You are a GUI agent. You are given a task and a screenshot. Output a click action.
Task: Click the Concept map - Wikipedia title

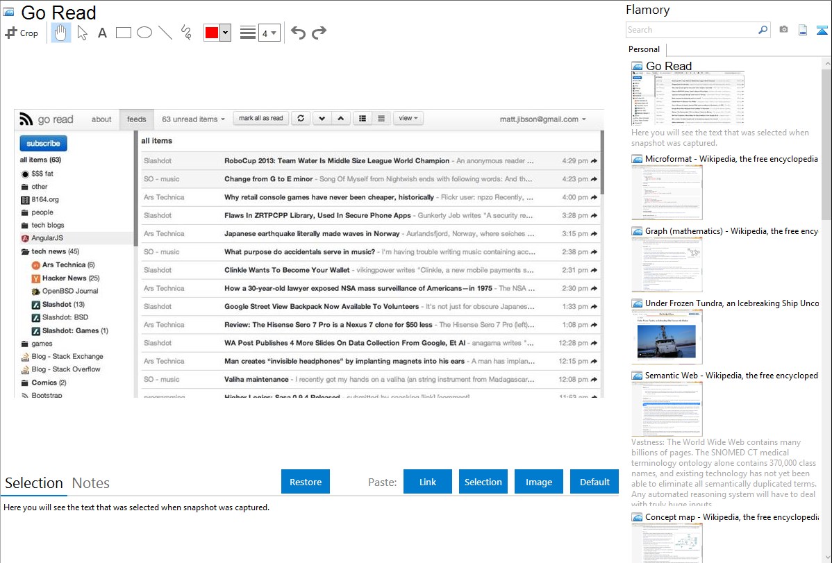732,516
